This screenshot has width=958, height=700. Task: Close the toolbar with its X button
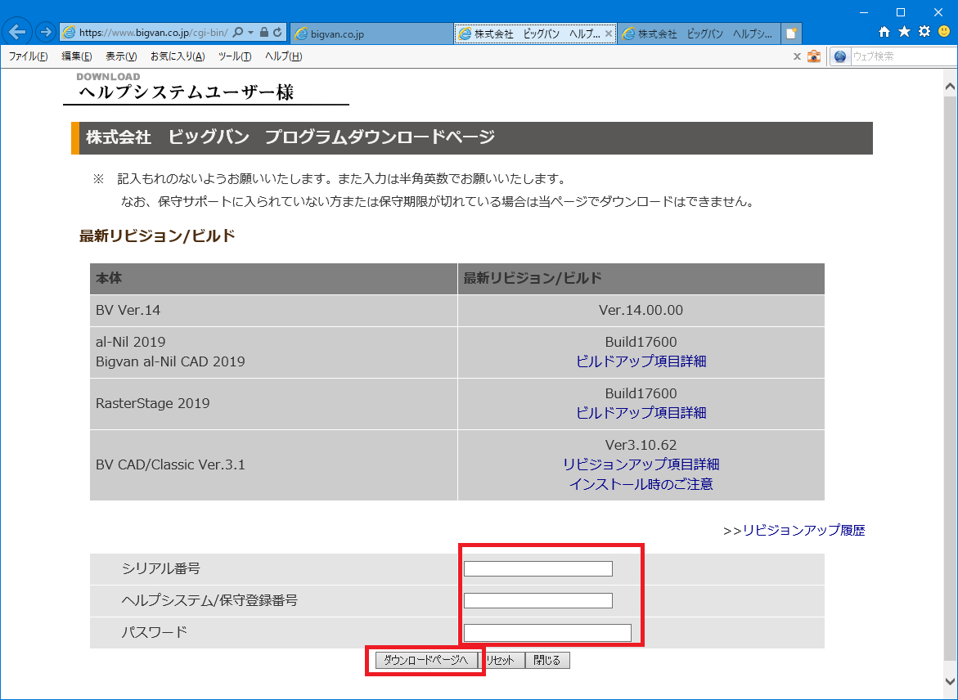797,56
